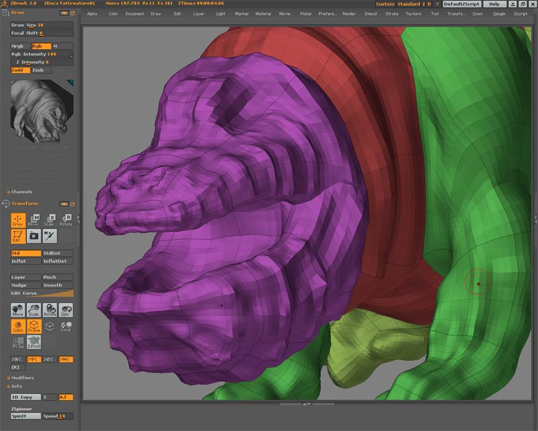
Task: Expand the Modifiers section
Action: point(23,378)
